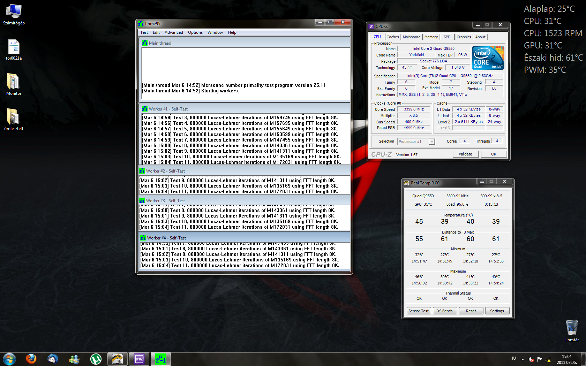Screen dimensions: 586x366
Task: Click the Level 2 cache 2 x 6144 KBytes field
Action: (469, 122)
